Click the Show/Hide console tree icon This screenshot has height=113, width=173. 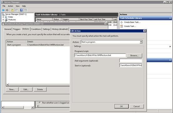coord(16,10)
